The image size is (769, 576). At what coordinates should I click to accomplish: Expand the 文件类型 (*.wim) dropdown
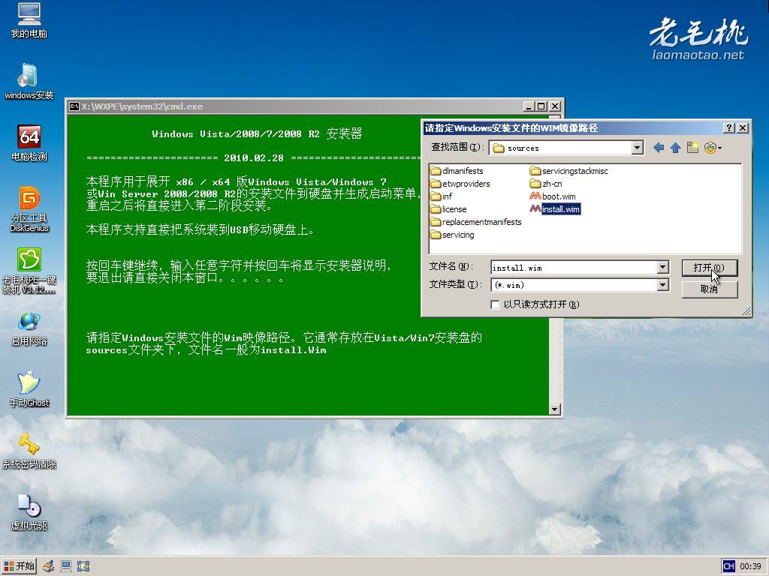[x=662, y=284]
